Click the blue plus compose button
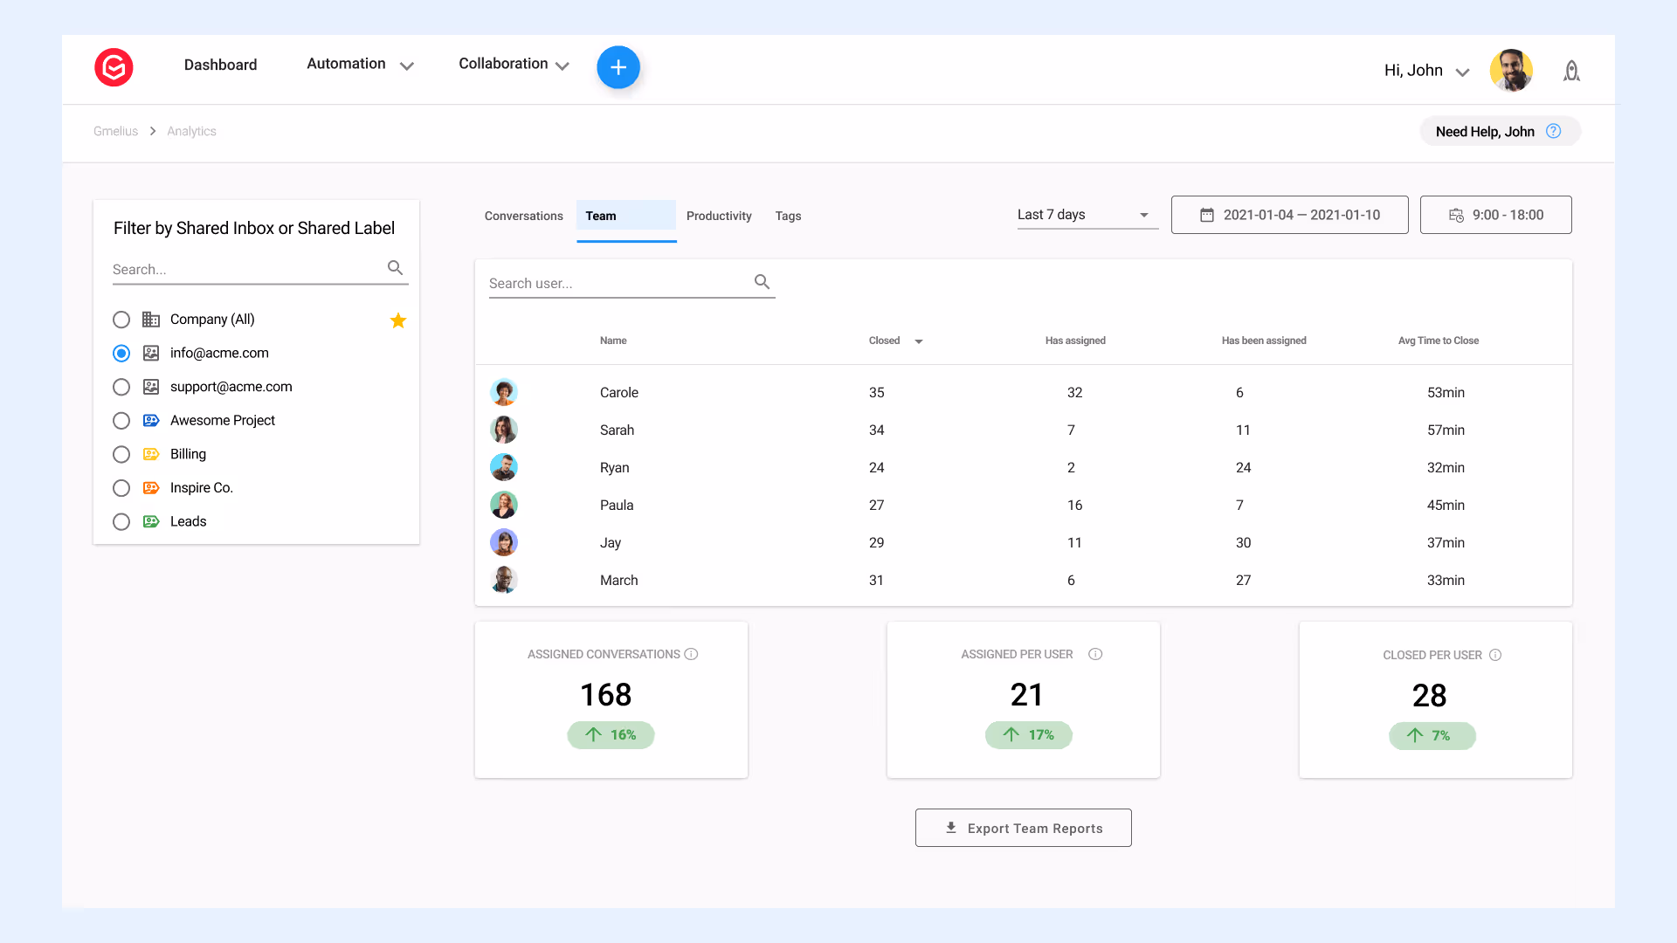This screenshot has height=943, width=1677. point(618,67)
